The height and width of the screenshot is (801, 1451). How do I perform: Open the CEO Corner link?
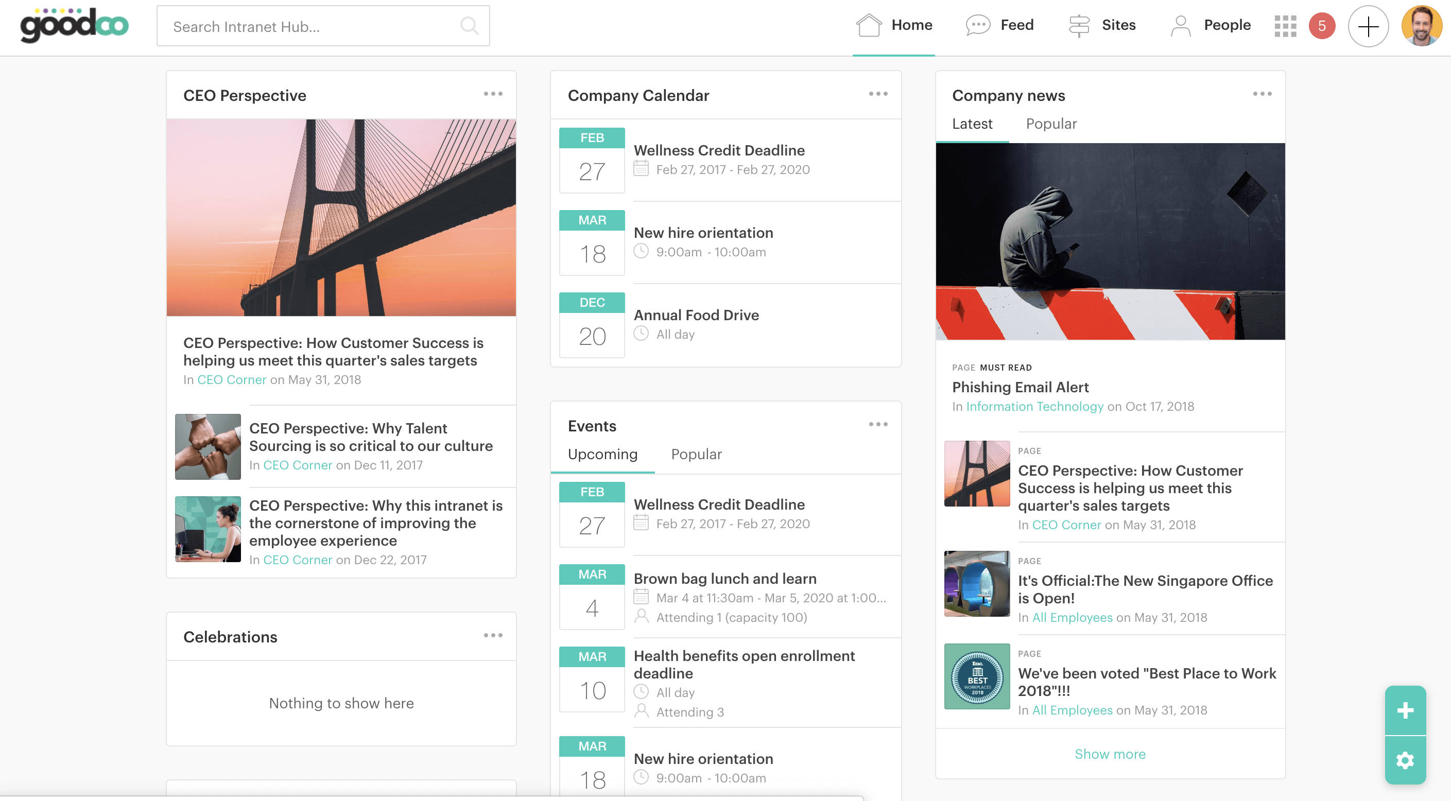(x=232, y=379)
